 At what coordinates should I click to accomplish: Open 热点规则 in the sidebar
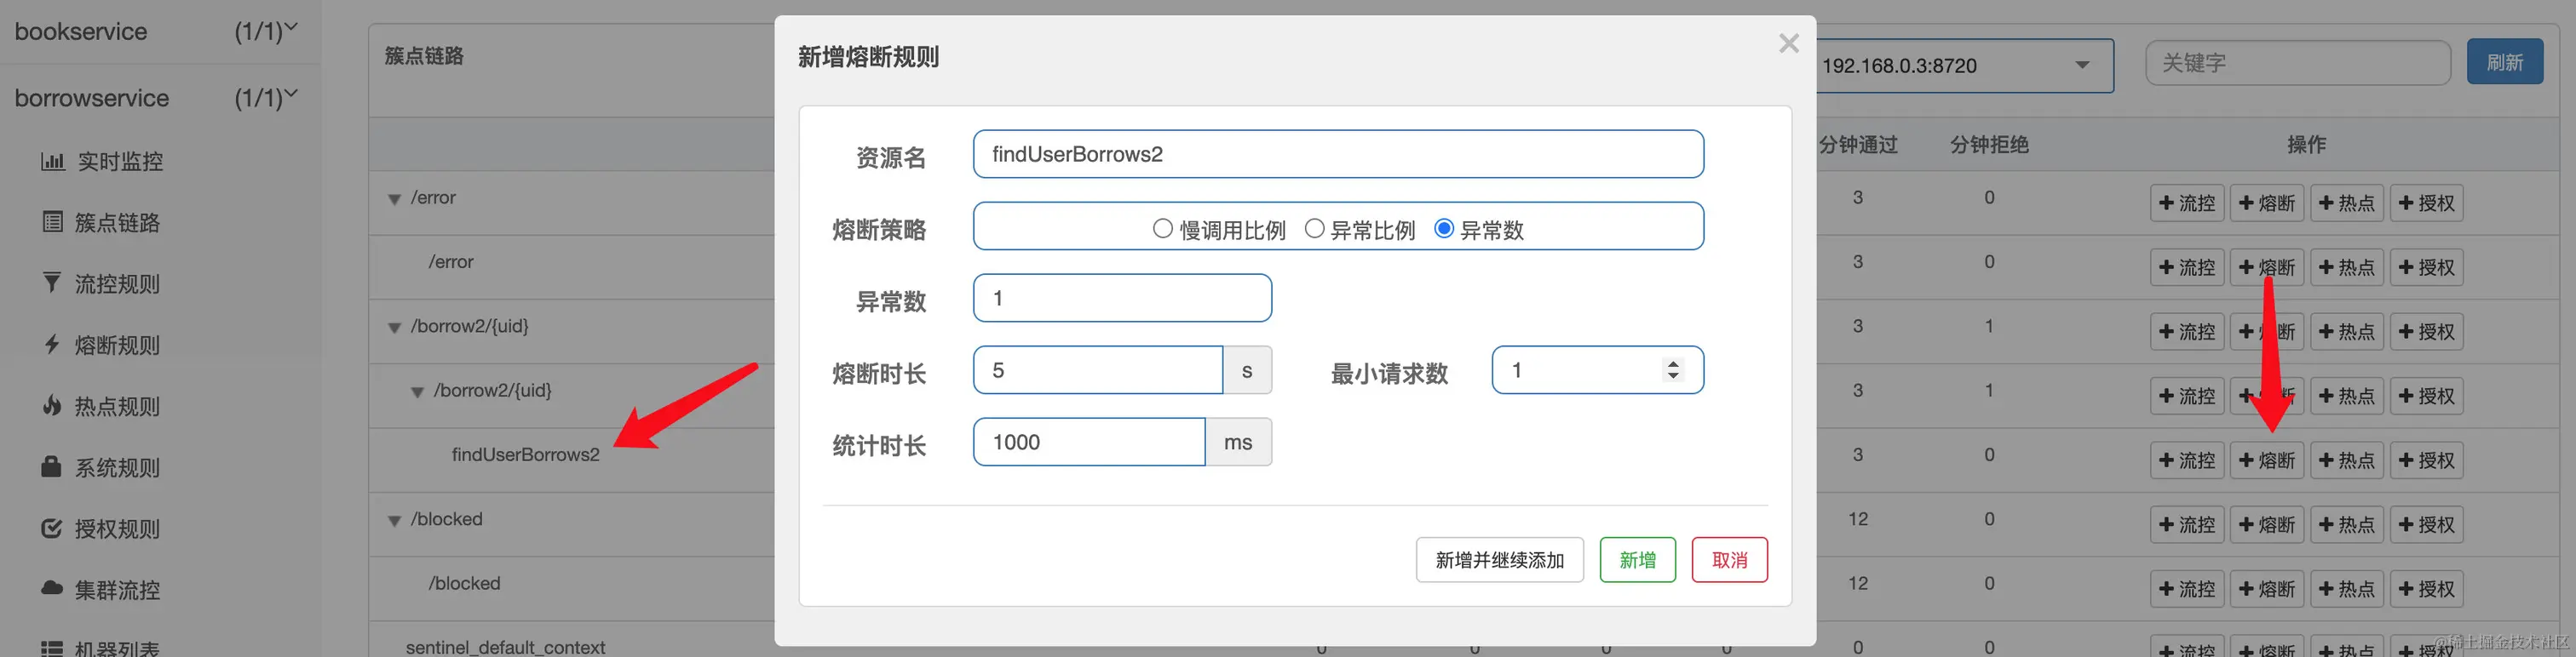coord(101,405)
